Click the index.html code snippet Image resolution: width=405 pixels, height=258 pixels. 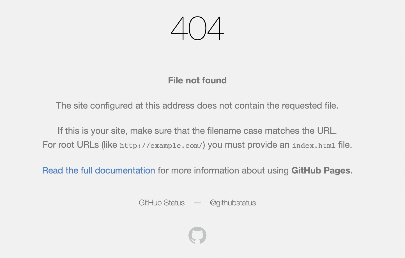coord(314,146)
